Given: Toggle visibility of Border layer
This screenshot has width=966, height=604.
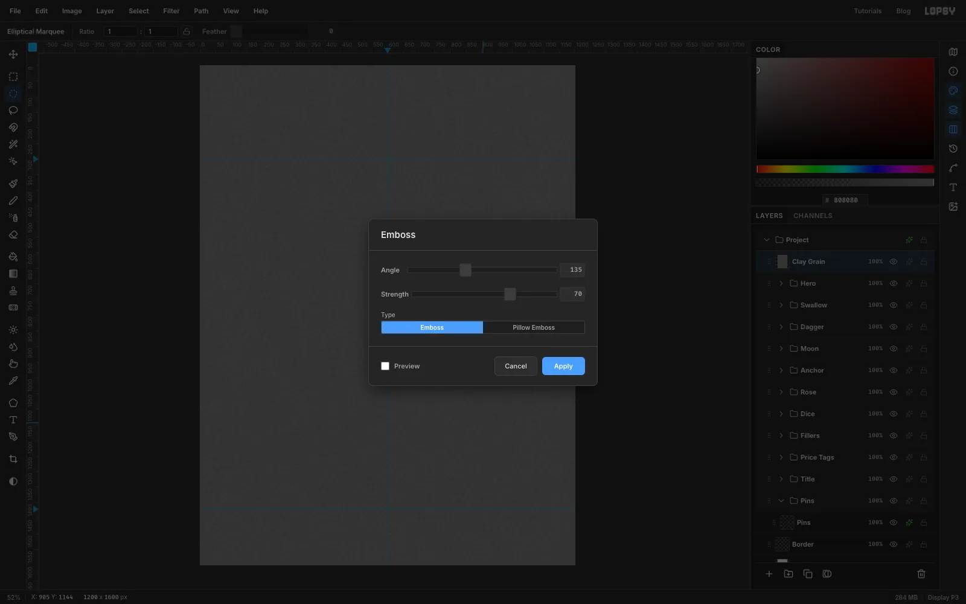Looking at the screenshot, I should (894, 544).
